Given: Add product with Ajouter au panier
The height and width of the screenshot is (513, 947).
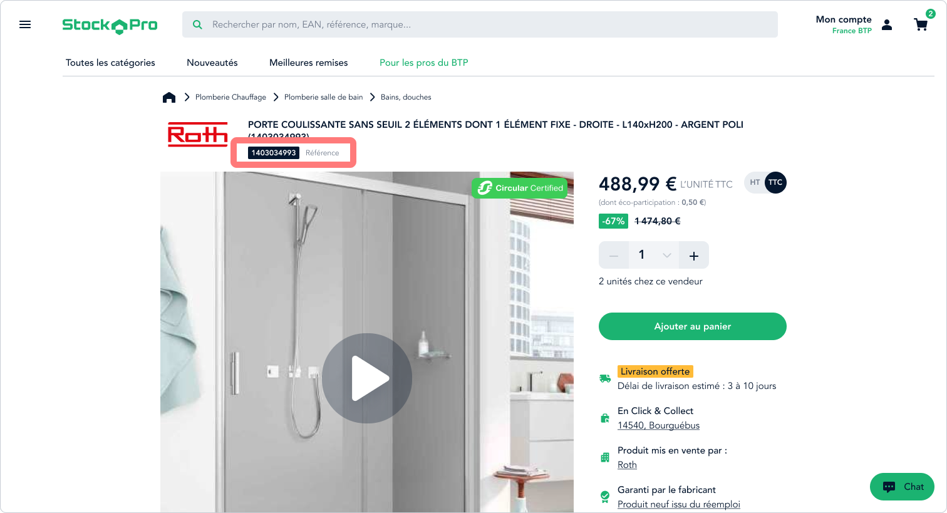Looking at the screenshot, I should coord(693,326).
